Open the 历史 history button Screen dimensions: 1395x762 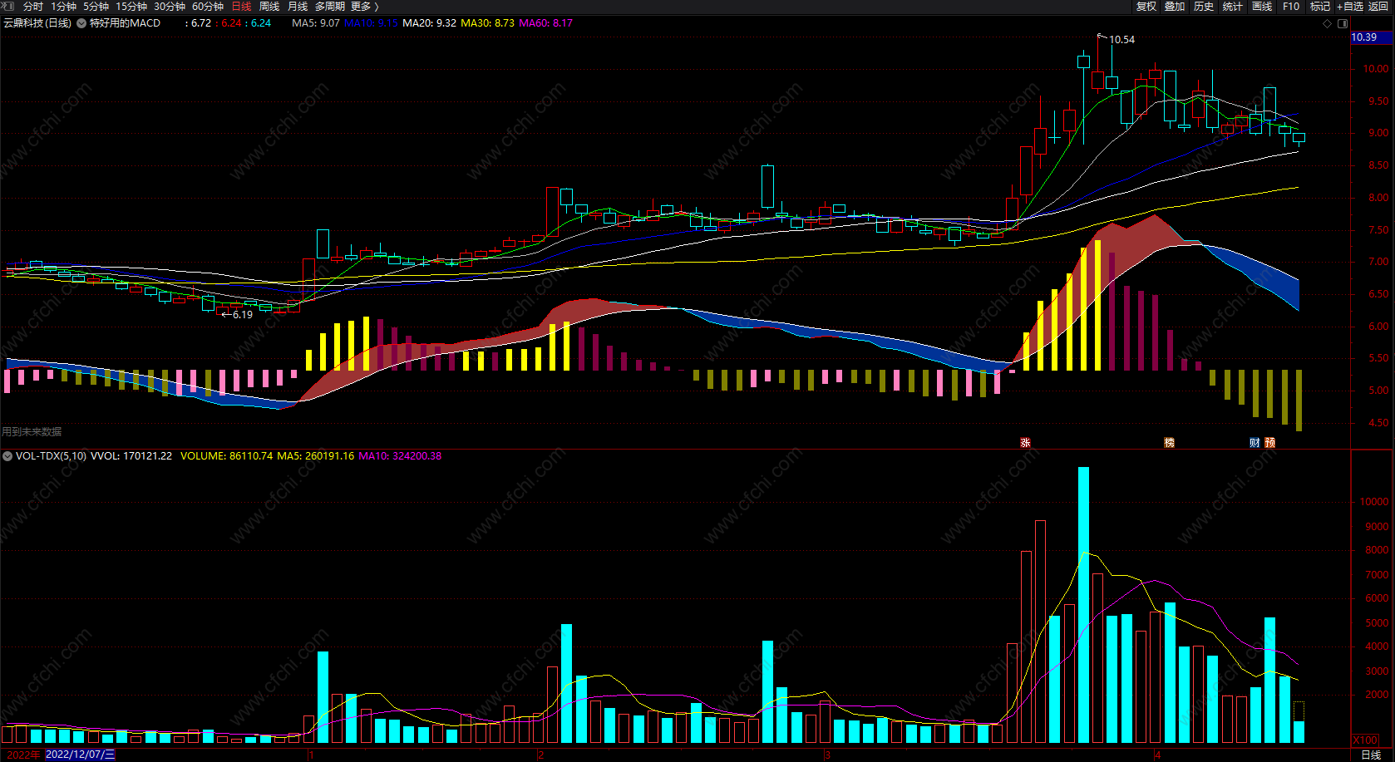click(1204, 6)
